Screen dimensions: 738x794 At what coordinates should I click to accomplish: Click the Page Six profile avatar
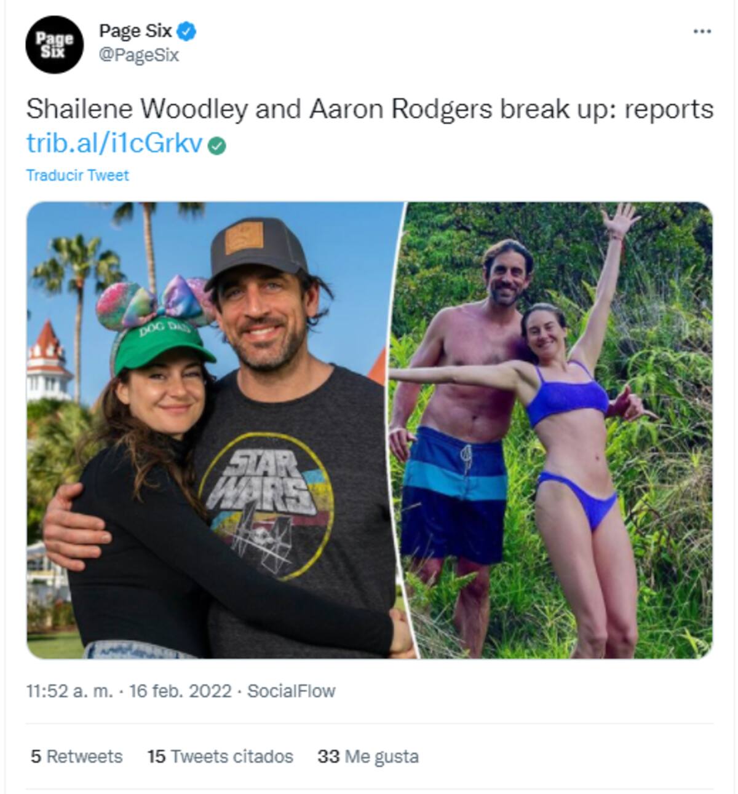(x=54, y=45)
